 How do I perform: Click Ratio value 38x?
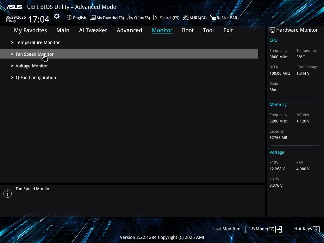coord(273,90)
